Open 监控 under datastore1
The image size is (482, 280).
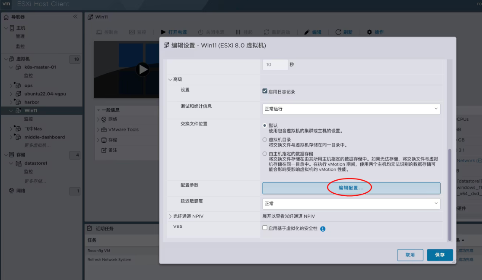[x=29, y=171]
